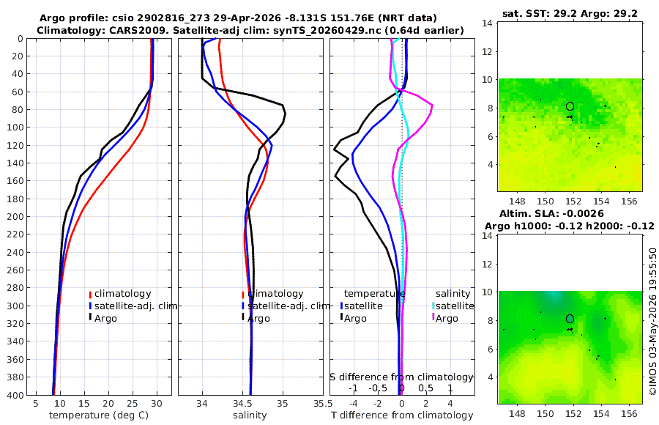Image resolution: width=659 pixels, height=425 pixels.
Task: Click the 400 depth tick label
Action: [15, 395]
